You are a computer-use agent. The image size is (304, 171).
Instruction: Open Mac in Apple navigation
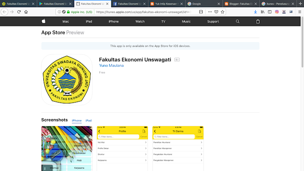coord(66,21)
